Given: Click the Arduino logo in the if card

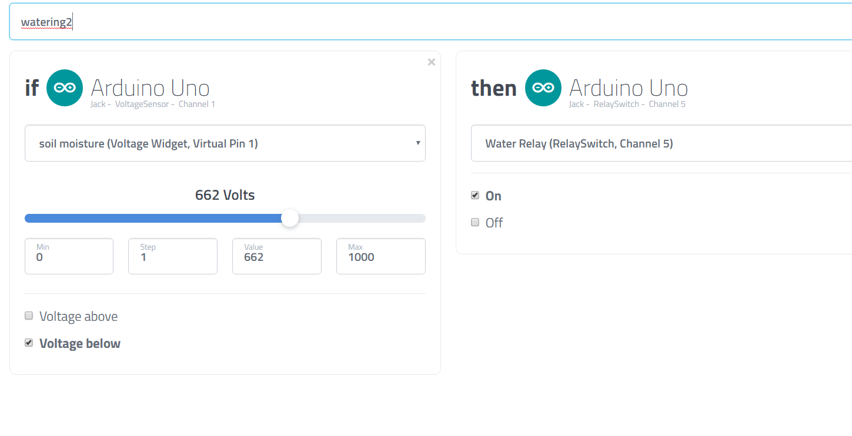Looking at the screenshot, I should (65, 88).
